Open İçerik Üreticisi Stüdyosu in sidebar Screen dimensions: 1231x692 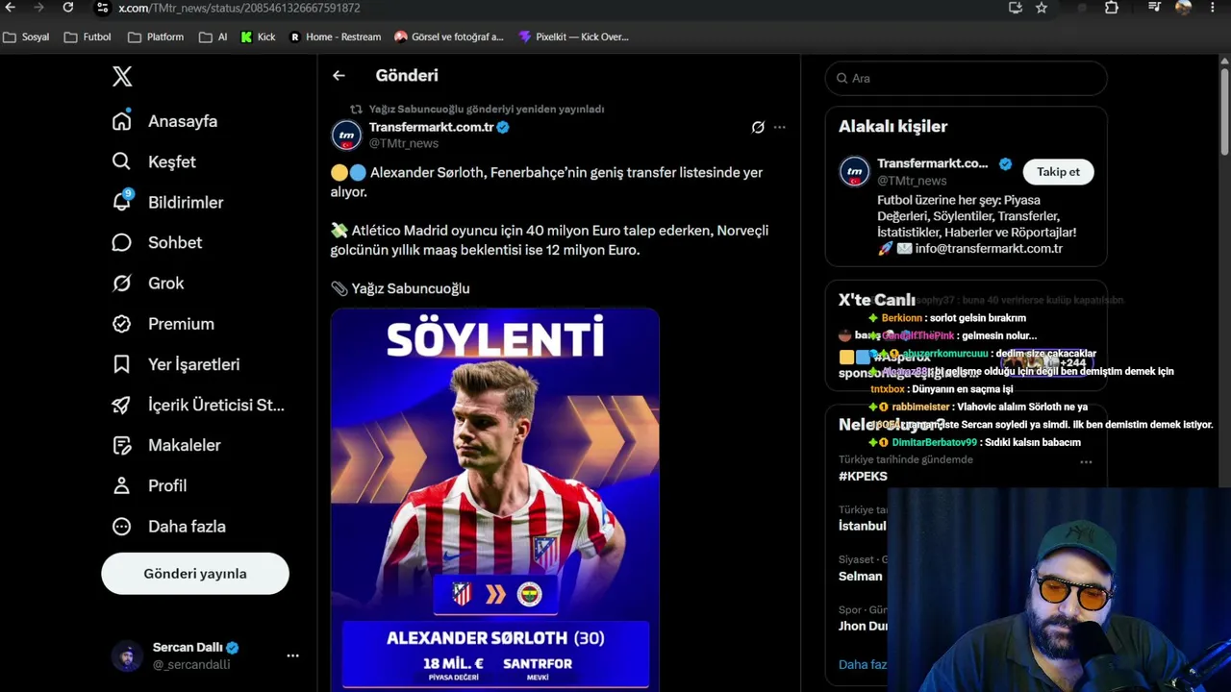tap(198, 405)
